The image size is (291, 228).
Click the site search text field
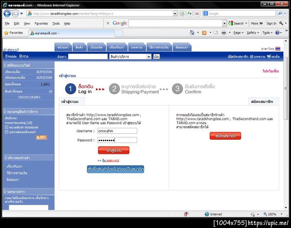tap(88, 56)
